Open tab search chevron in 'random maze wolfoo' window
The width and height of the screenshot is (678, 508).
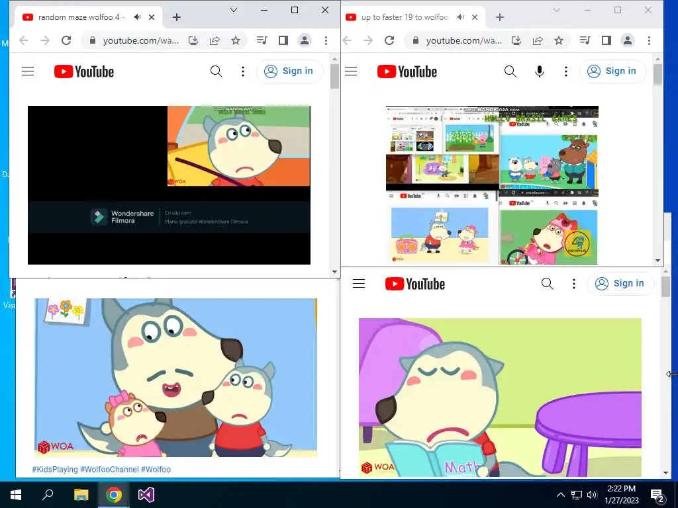click(234, 10)
